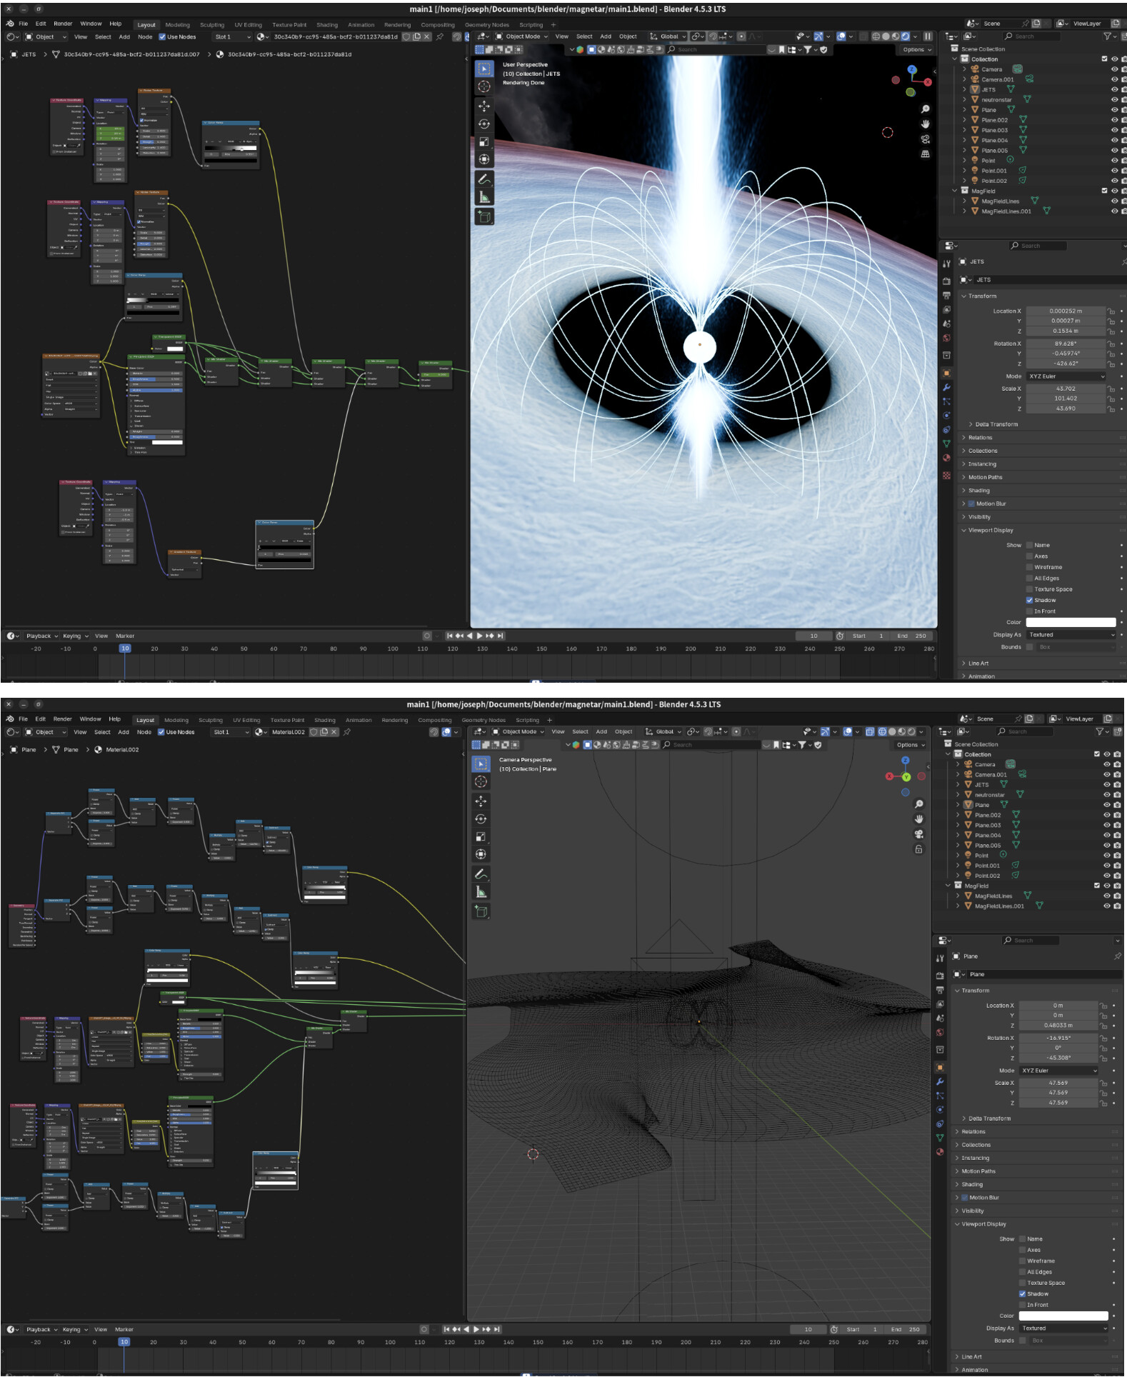Toggle camera view gizmo in upper viewport
This screenshot has height=1377, width=1127.
click(x=926, y=139)
